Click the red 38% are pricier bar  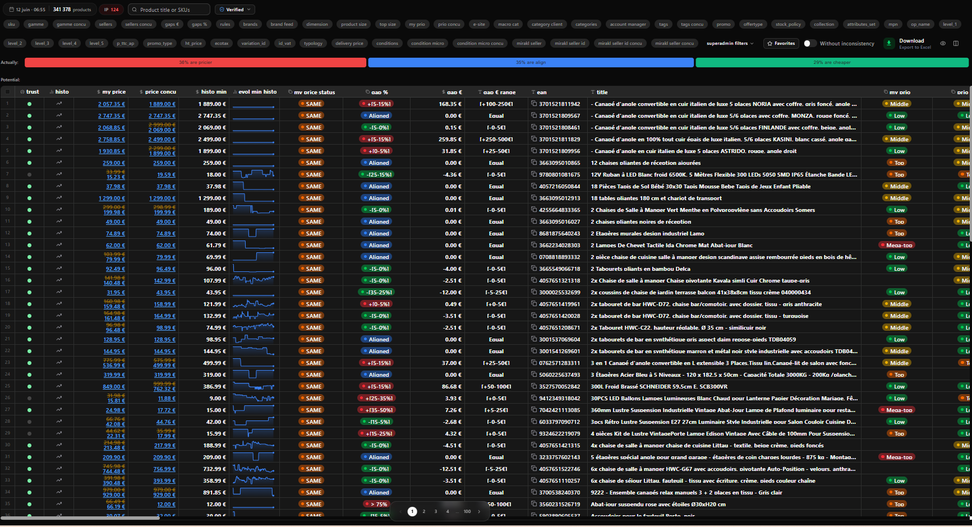tap(195, 62)
